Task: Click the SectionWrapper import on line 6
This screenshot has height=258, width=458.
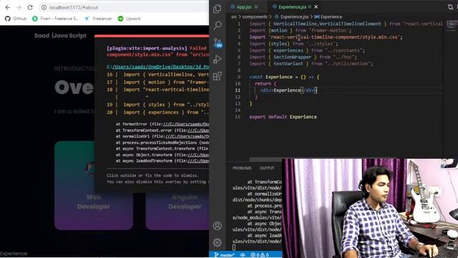Action: pyautogui.click(x=303, y=57)
